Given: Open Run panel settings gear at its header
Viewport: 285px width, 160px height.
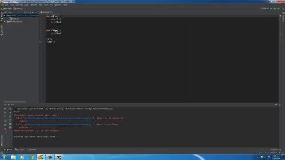Looking at the screenshot, I should 276,105.
